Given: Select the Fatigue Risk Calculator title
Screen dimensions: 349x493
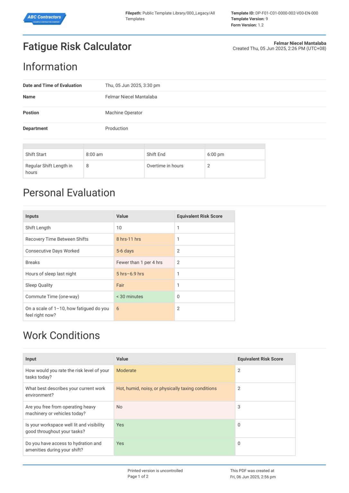Looking at the screenshot, I should pos(77,47).
